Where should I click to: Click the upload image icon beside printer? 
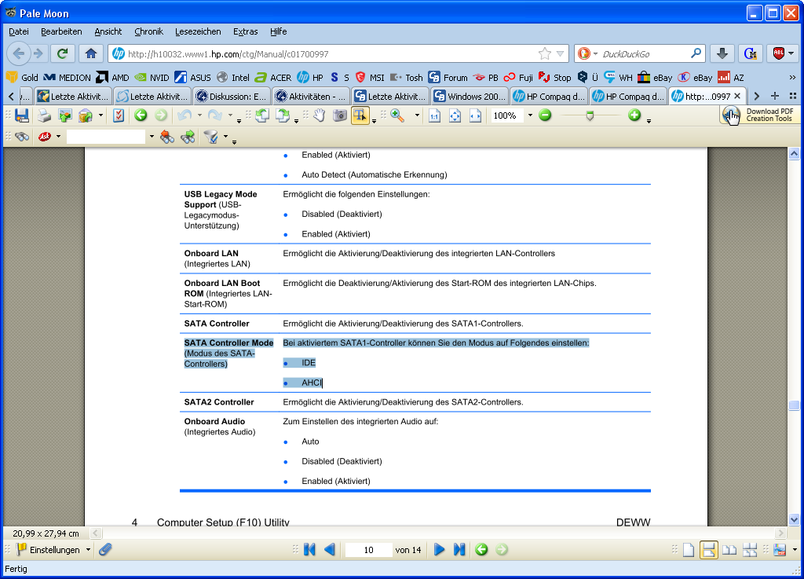click(x=65, y=115)
